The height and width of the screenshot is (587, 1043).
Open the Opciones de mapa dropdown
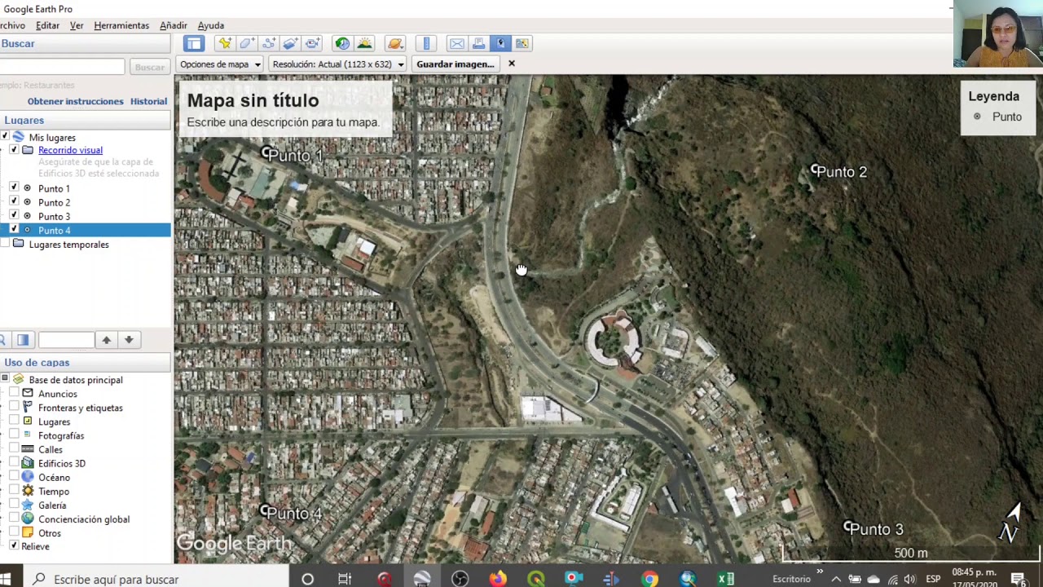[x=220, y=64]
